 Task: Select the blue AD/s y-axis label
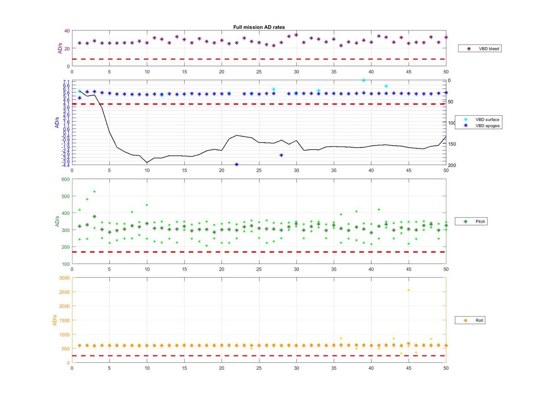57,123
